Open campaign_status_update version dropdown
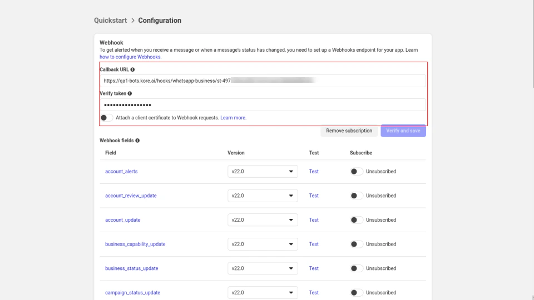 pos(263,293)
